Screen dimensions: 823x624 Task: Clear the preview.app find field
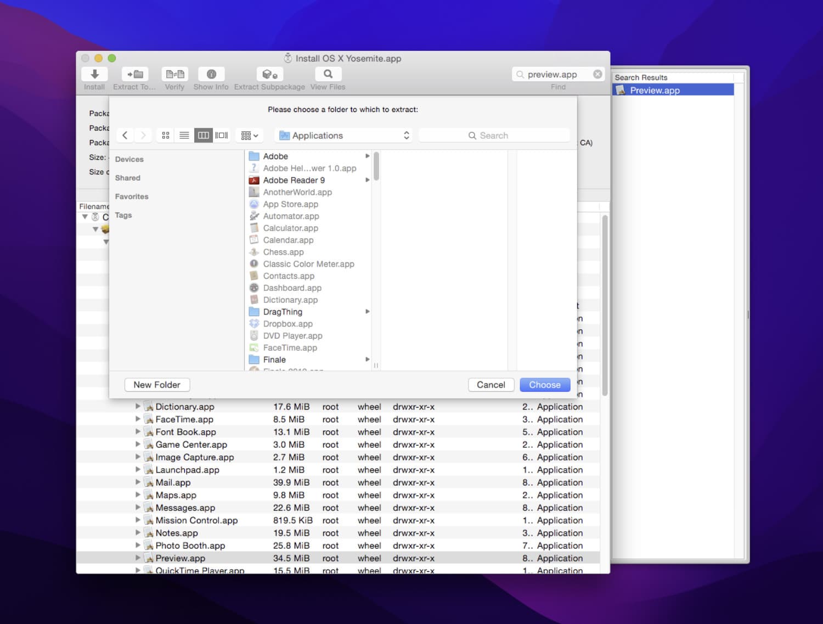pos(597,74)
